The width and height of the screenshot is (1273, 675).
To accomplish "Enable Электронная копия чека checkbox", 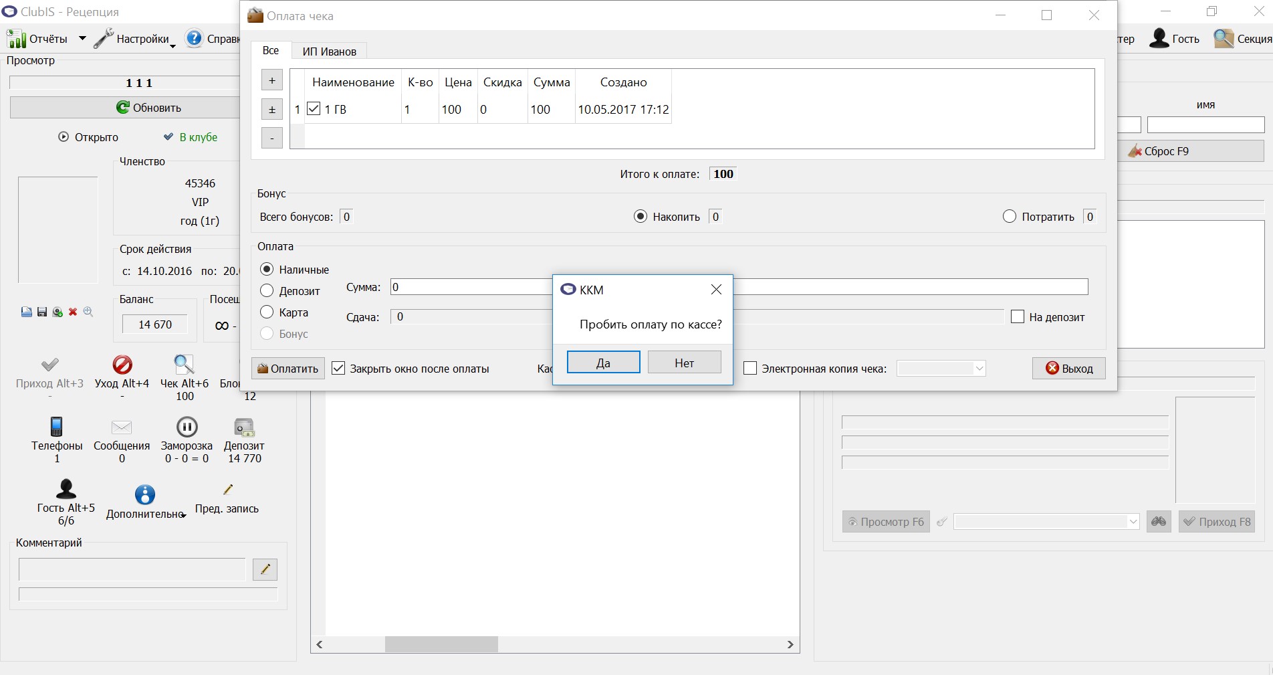I will click(x=750, y=368).
